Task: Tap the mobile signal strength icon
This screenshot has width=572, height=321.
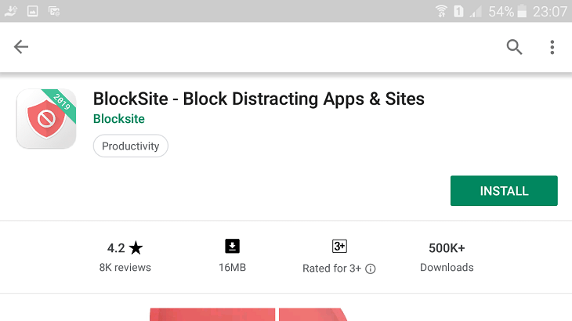Action: (476, 11)
